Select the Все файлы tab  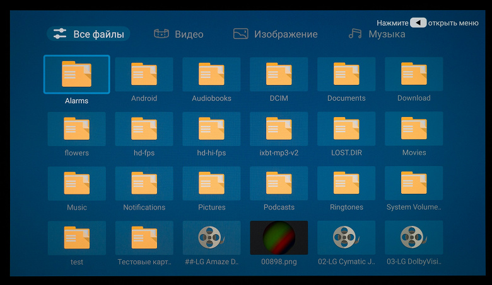(88, 34)
